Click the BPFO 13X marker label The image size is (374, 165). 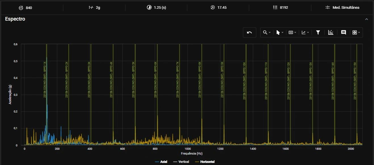pyautogui.click(x=311, y=81)
